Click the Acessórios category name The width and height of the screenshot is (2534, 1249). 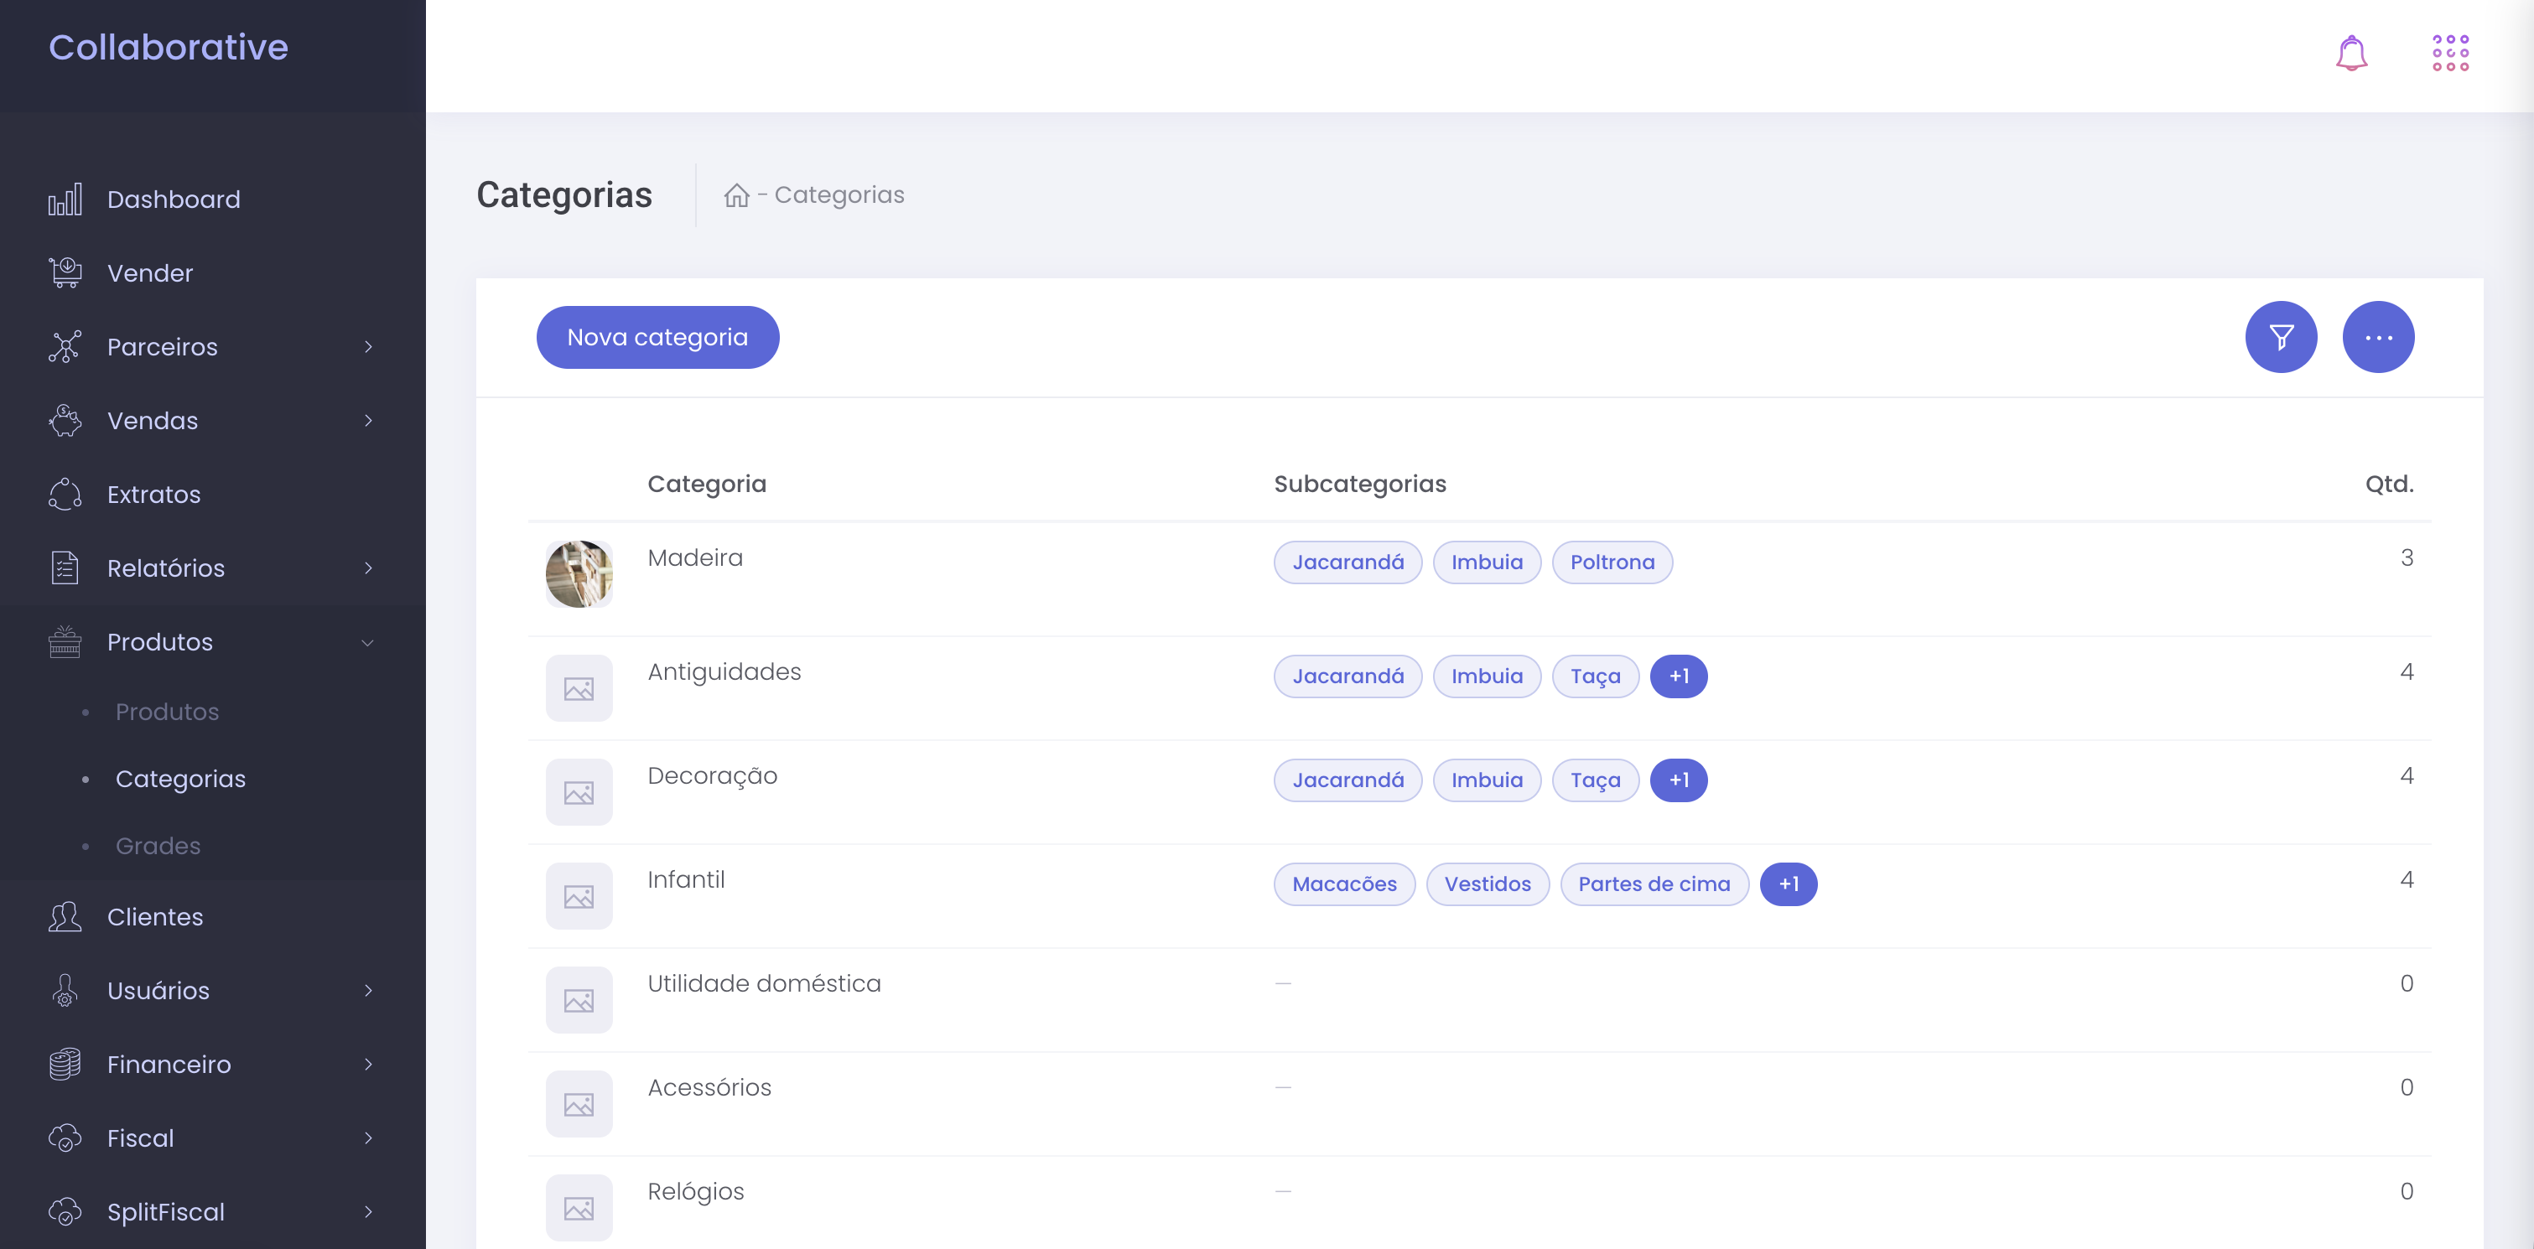tap(709, 1088)
